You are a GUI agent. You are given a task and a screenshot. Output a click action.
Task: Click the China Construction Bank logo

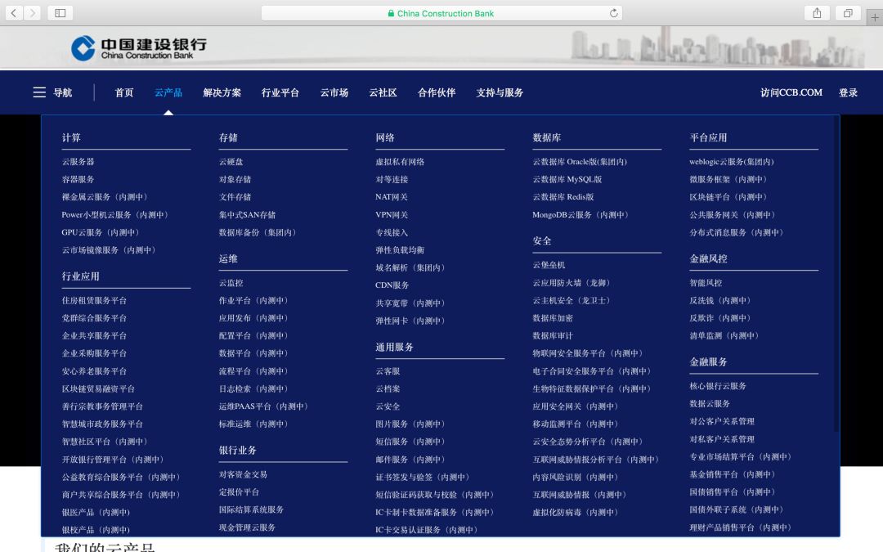coord(138,48)
